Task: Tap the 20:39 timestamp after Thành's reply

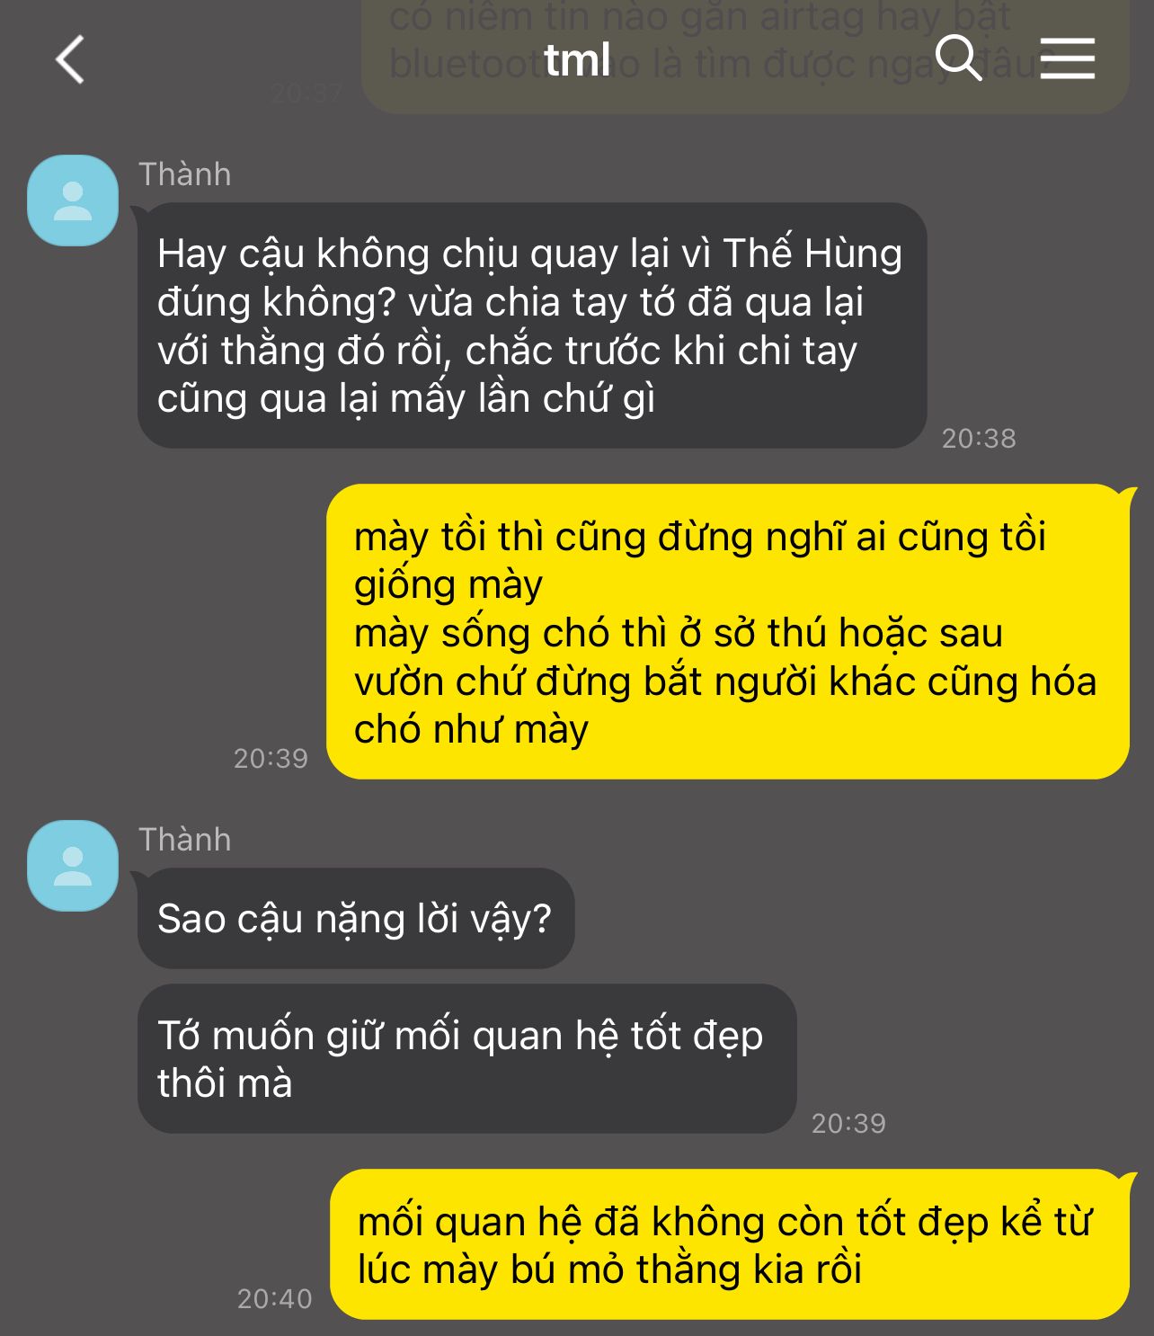Action: [x=848, y=1123]
